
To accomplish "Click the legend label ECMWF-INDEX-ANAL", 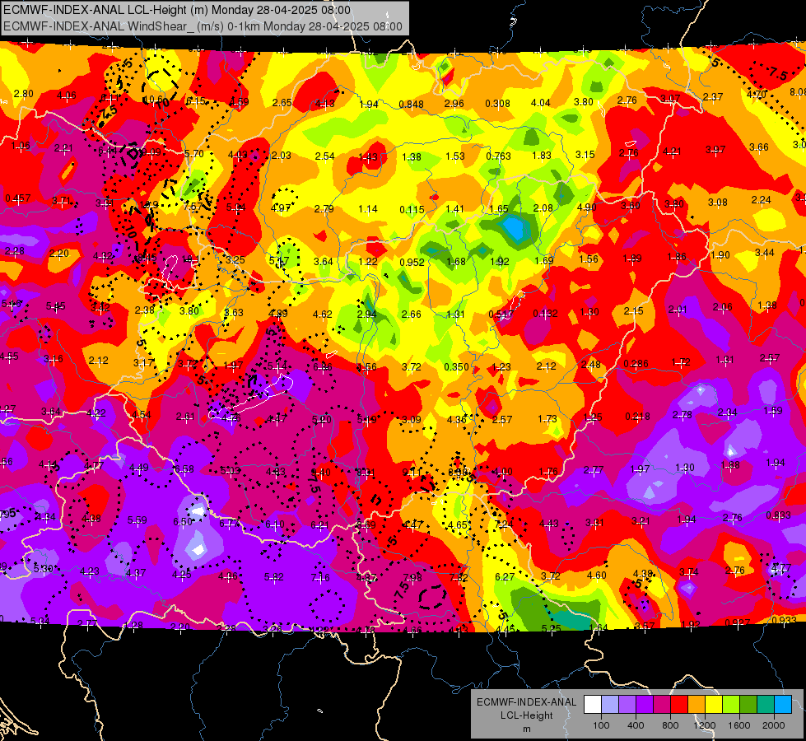I will click(x=526, y=702).
